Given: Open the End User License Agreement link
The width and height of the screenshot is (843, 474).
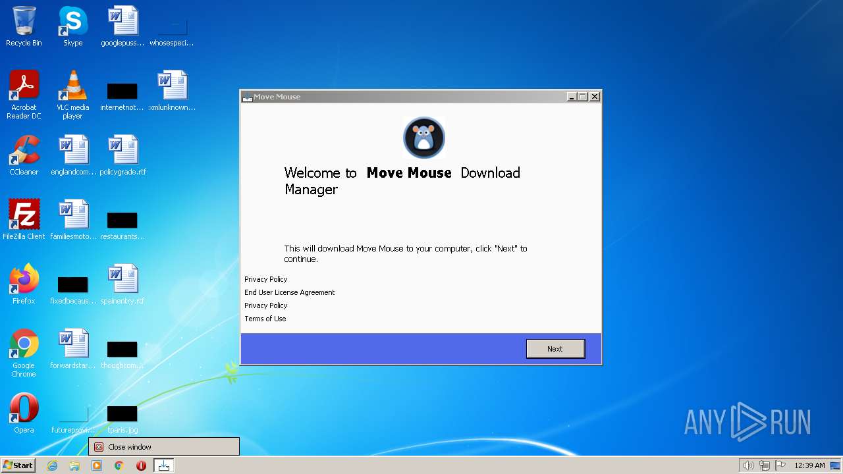Looking at the screenshot, I should click(290, 292).
